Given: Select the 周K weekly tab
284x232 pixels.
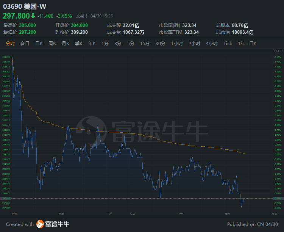Looking at the screenshot, I should coord(52,44).
